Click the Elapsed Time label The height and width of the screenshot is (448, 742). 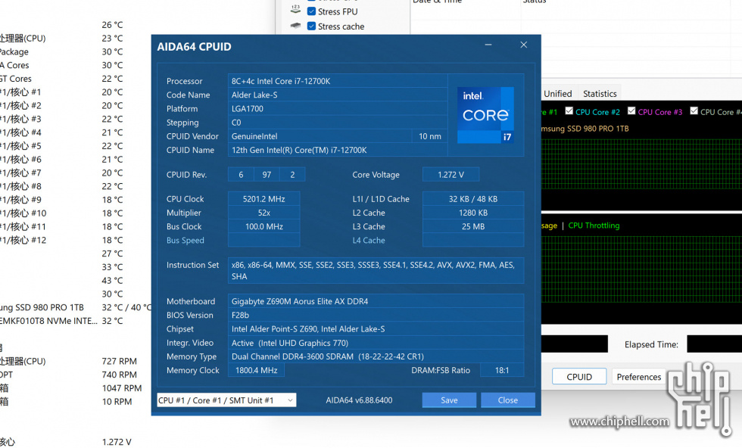[651, 344]
